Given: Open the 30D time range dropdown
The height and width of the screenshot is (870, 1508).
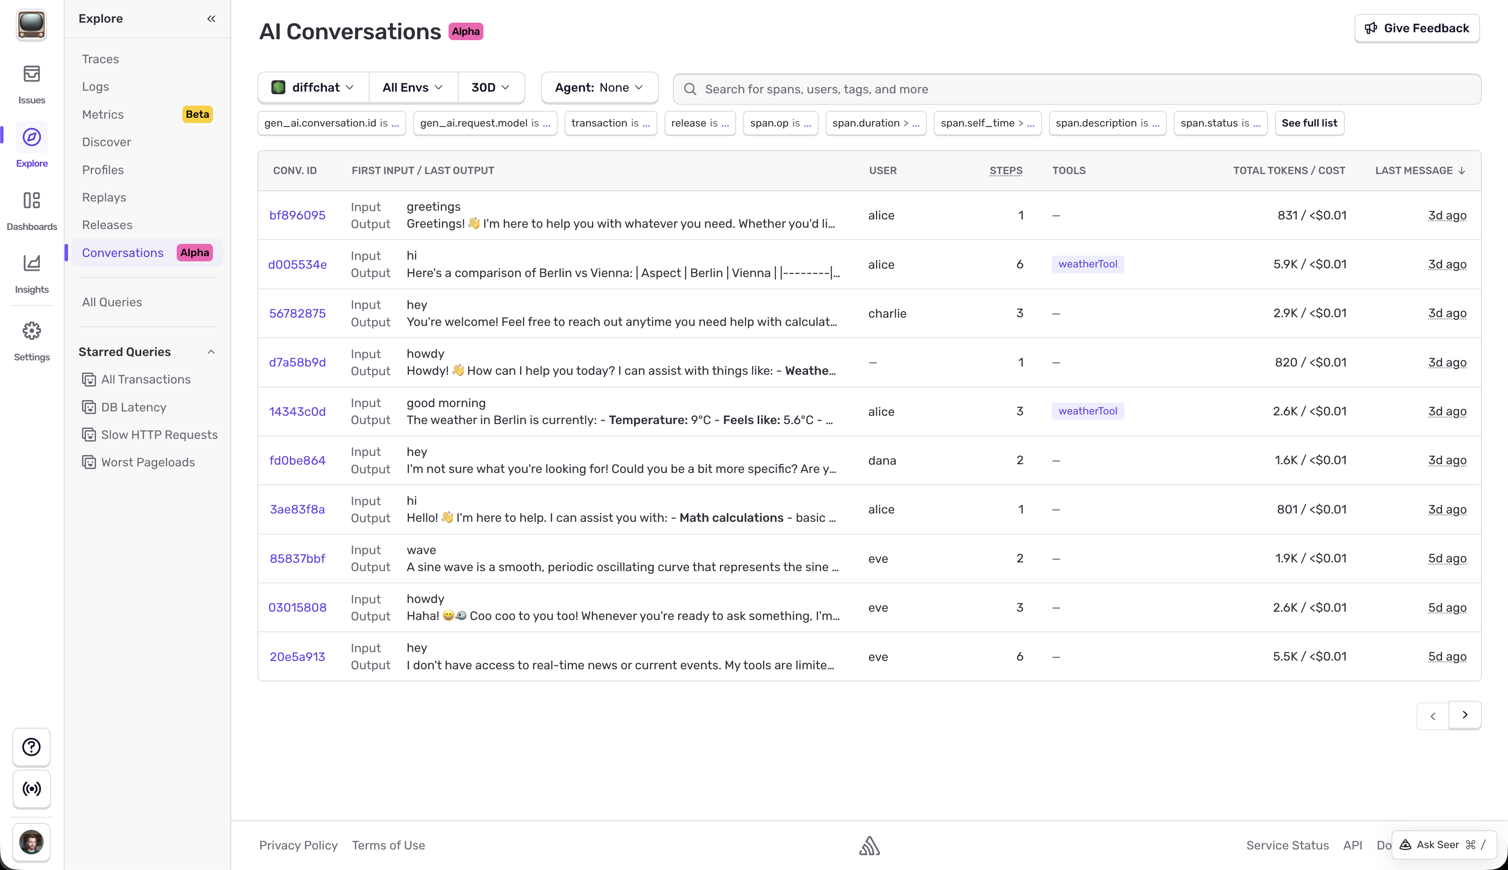Looking at the screenshot, I should click(491, 87).
